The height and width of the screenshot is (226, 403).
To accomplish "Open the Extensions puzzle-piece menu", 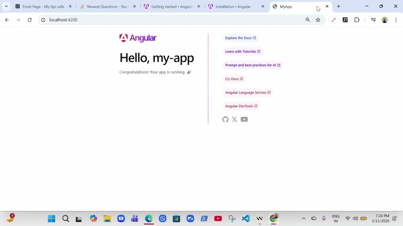I will point(357,20).
